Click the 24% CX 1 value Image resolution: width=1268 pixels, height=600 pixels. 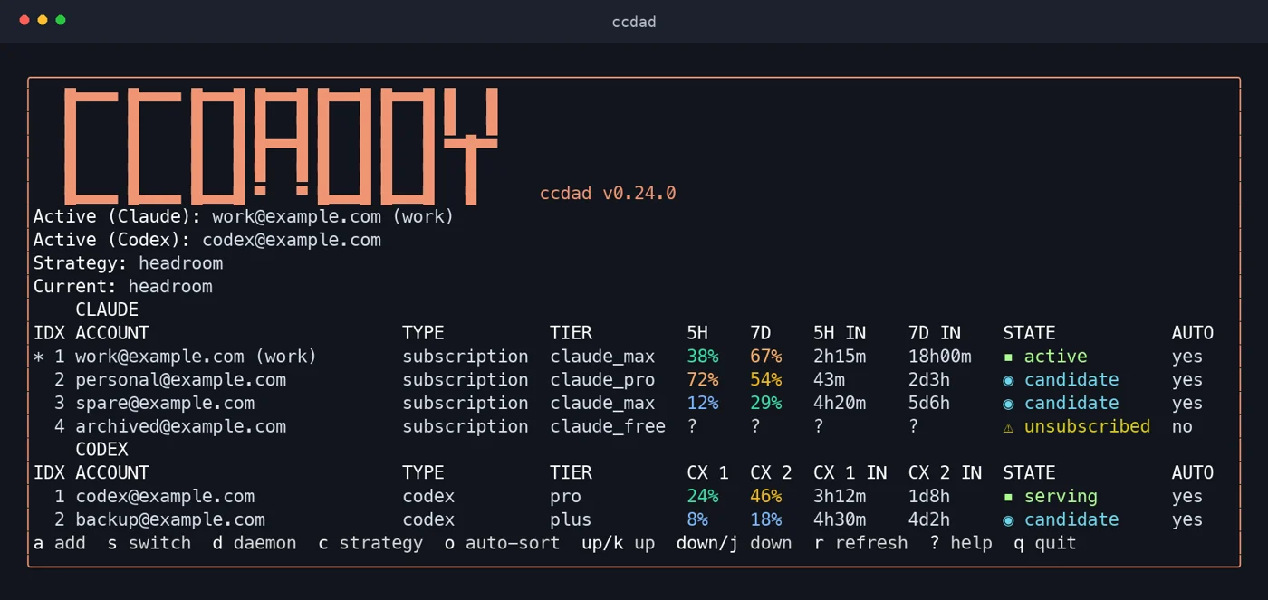coord(703,497)
